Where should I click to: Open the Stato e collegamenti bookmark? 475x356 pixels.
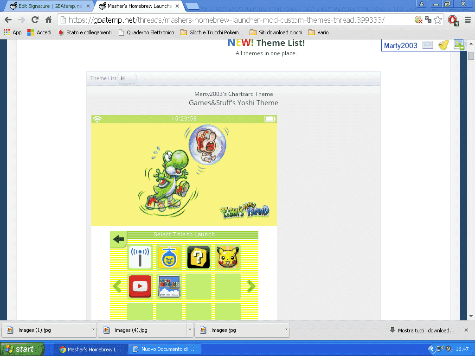pos(85,32)
